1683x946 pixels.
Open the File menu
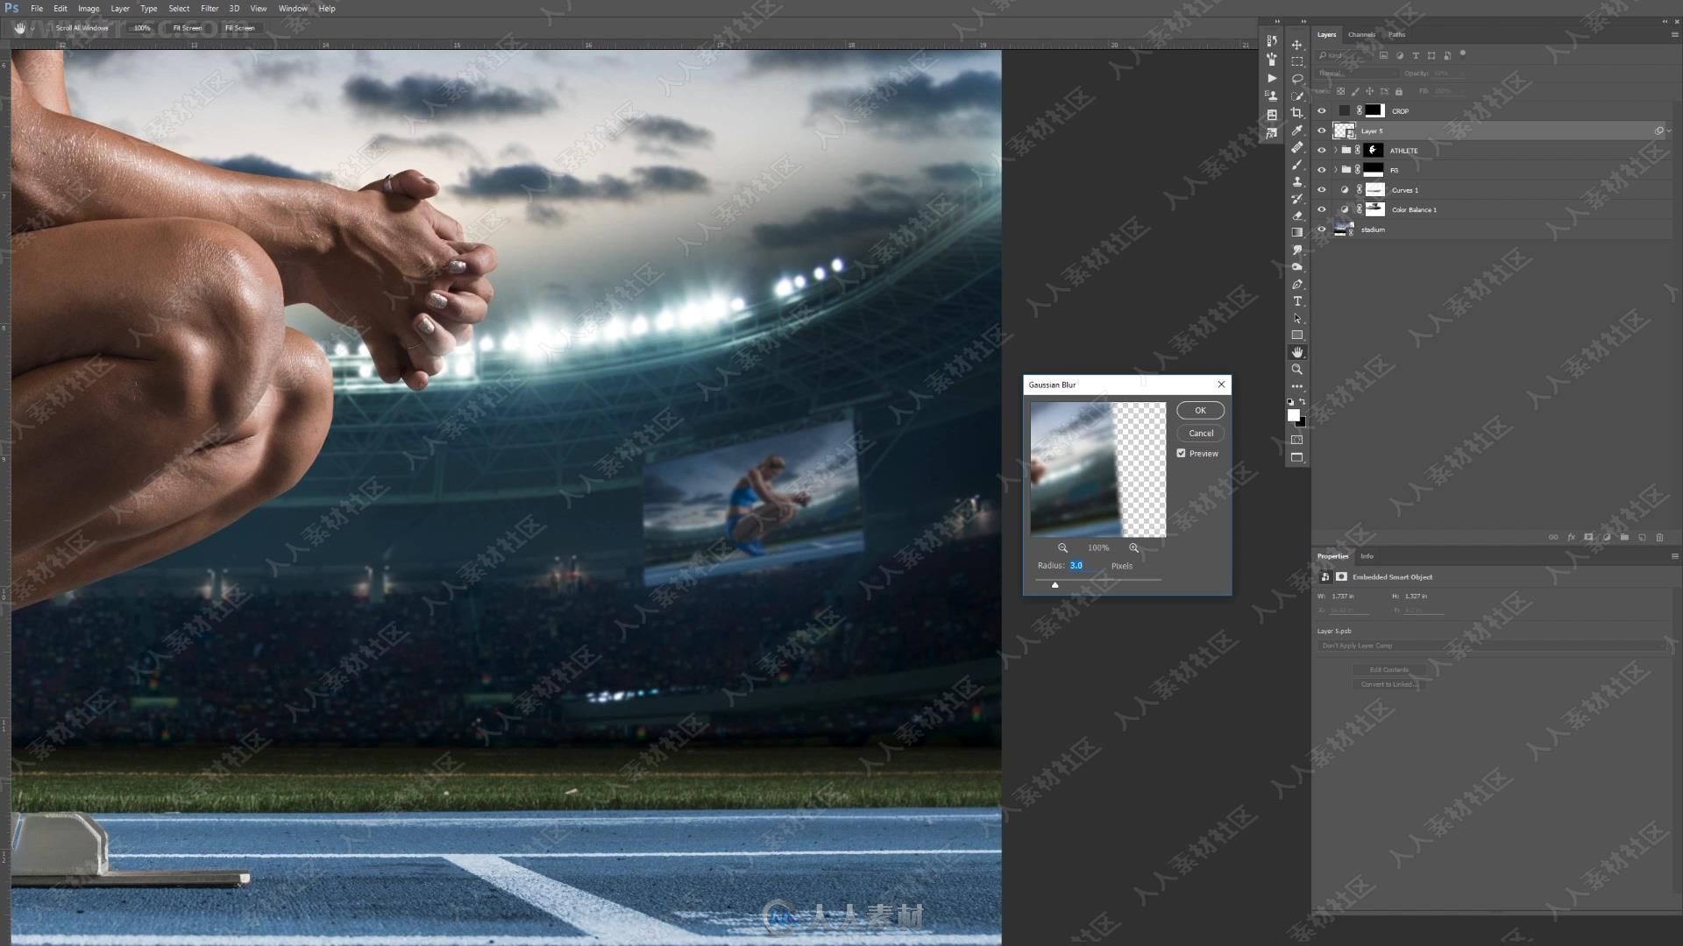(x=37, y=8)
